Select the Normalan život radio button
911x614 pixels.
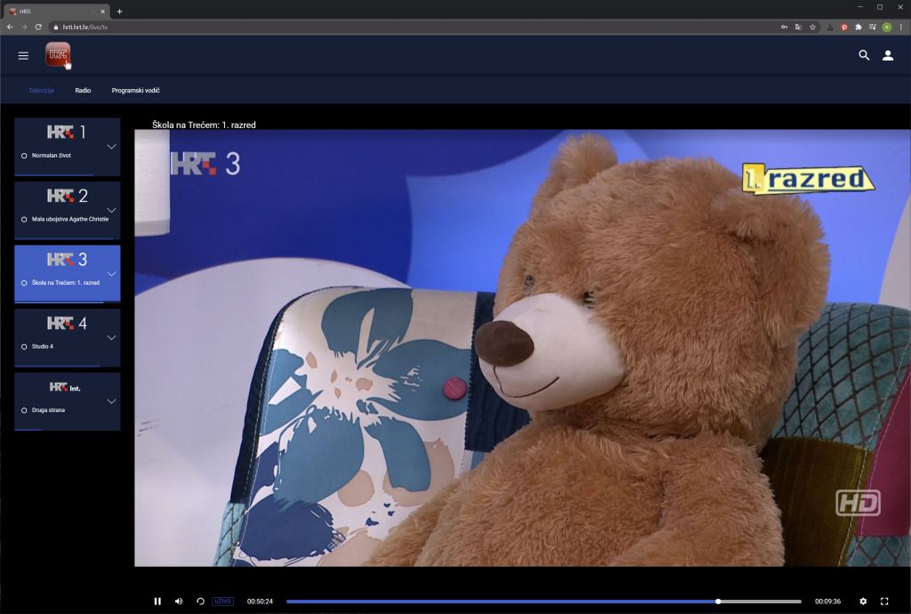pyautogui.click(x=24, y=156)
